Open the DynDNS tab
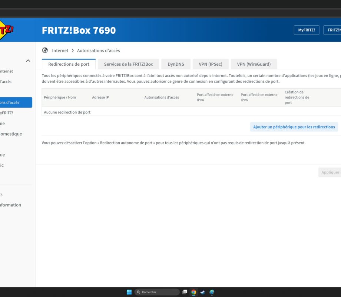Image resolution: width=341 pixels, height=297 pixels. (176, 64)
